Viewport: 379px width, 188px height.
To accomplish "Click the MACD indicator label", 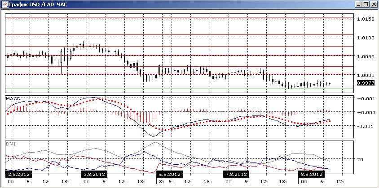I will [x=13, y=98].
